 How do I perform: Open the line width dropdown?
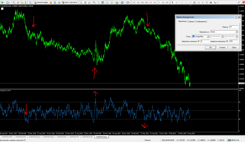(232, 36)
